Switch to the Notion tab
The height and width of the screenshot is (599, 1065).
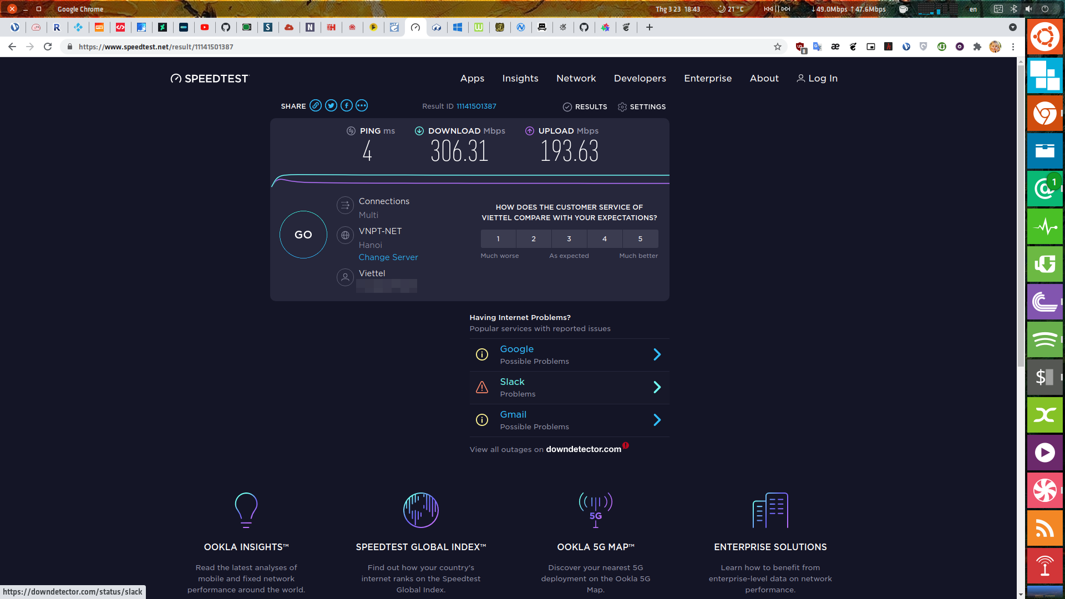[310, 27]
